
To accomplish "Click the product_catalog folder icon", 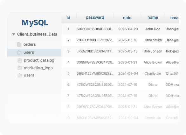I will click(20, 60).
